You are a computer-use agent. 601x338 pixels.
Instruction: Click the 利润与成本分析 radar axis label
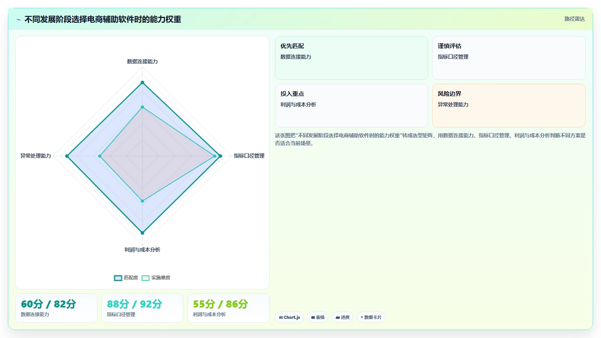pos(142,250)
